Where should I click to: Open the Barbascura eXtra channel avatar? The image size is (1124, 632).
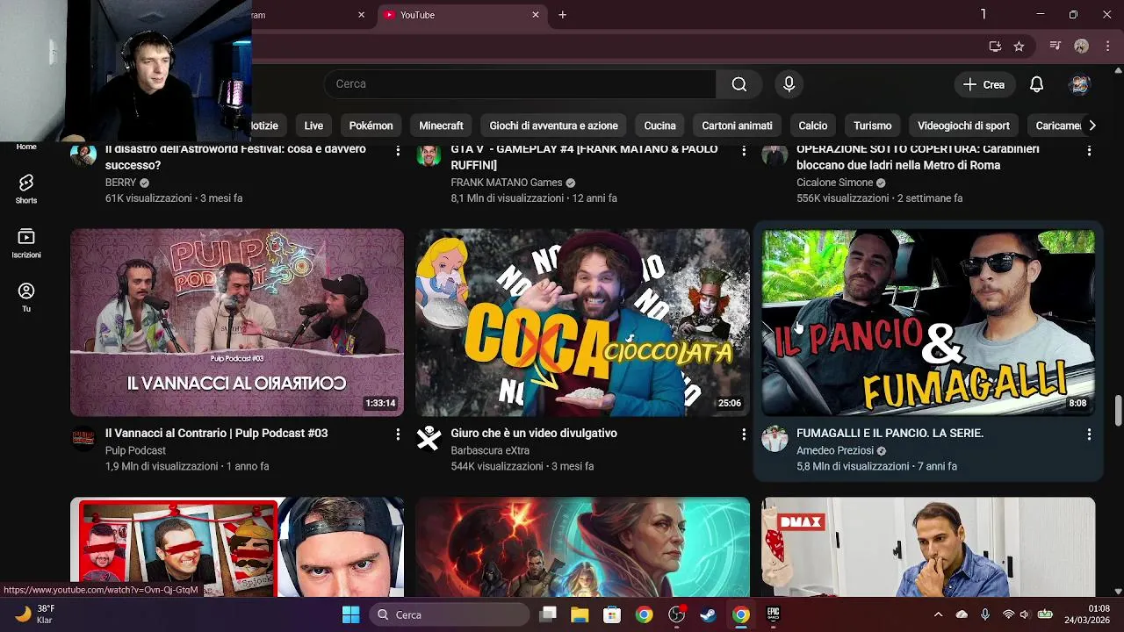[x=429, y=439]
